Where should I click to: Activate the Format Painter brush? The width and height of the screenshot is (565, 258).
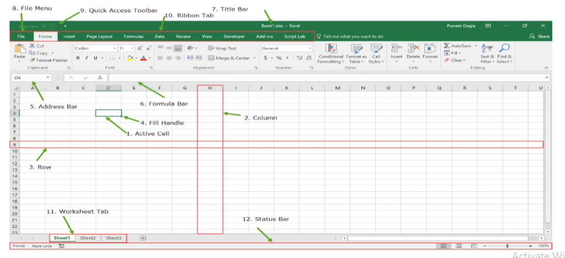(x=32, y=60)
